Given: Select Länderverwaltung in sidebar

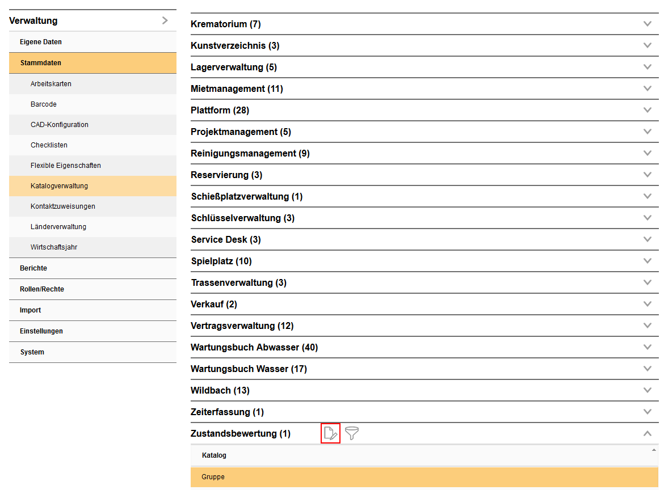Looking at the screenshot, I should point(58,227).
